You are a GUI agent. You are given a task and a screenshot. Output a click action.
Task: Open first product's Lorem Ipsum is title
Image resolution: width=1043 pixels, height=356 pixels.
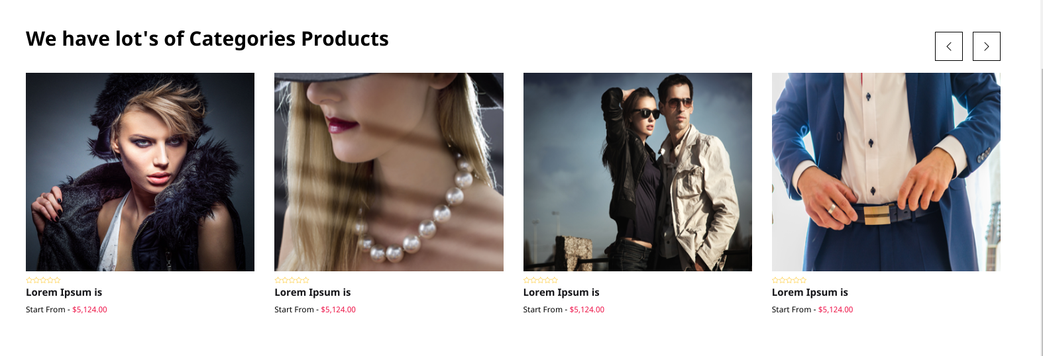(64, 292)
